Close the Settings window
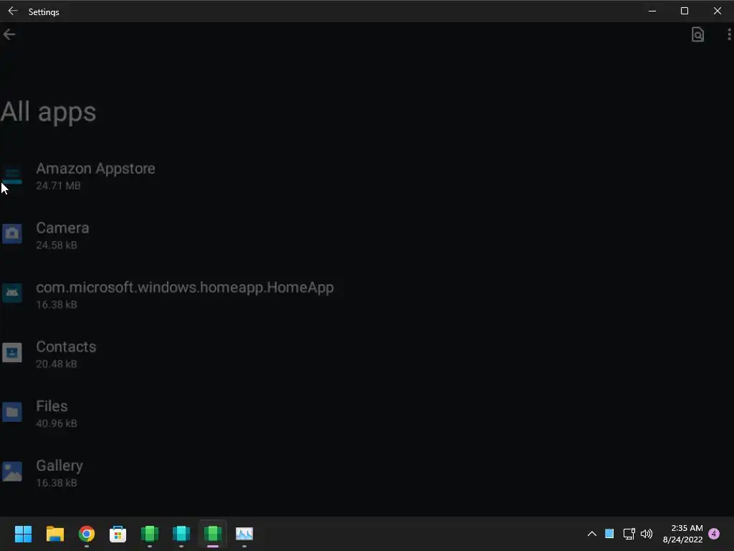 click(717, 11)
